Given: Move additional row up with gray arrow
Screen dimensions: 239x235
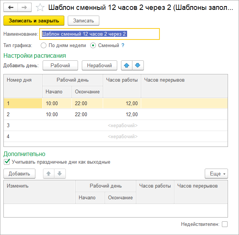Looking at the screenshot, I should [49, 173].
